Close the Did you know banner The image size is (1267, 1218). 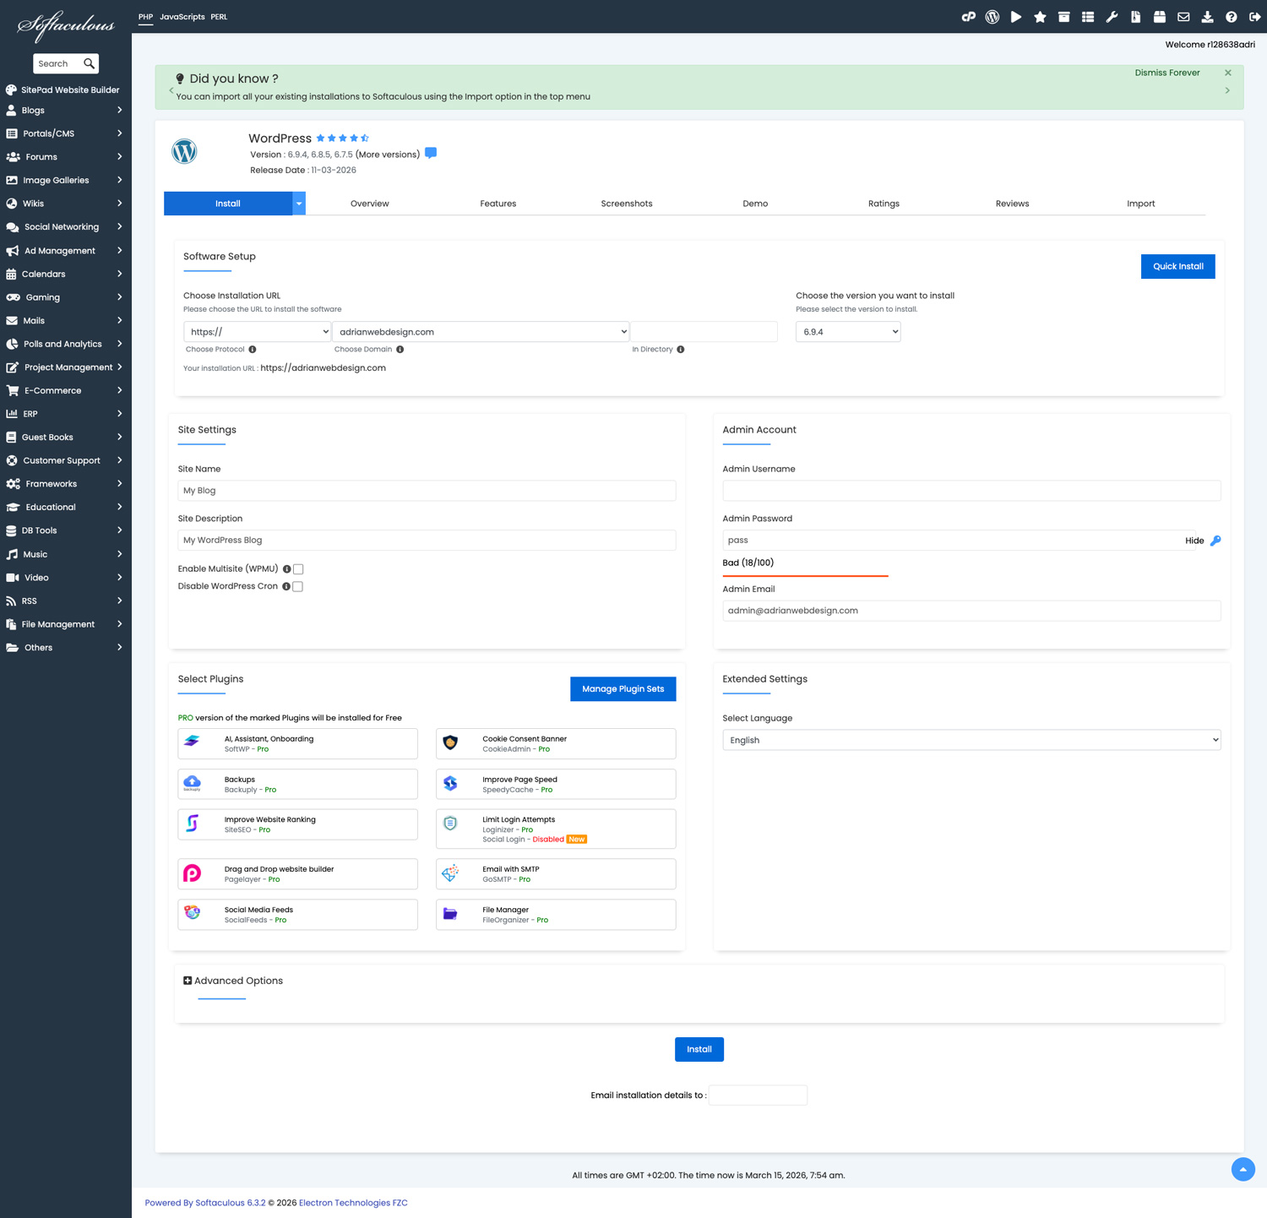[x=1228, y=73]
